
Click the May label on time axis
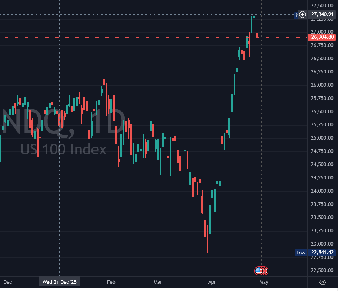(264, 282)
